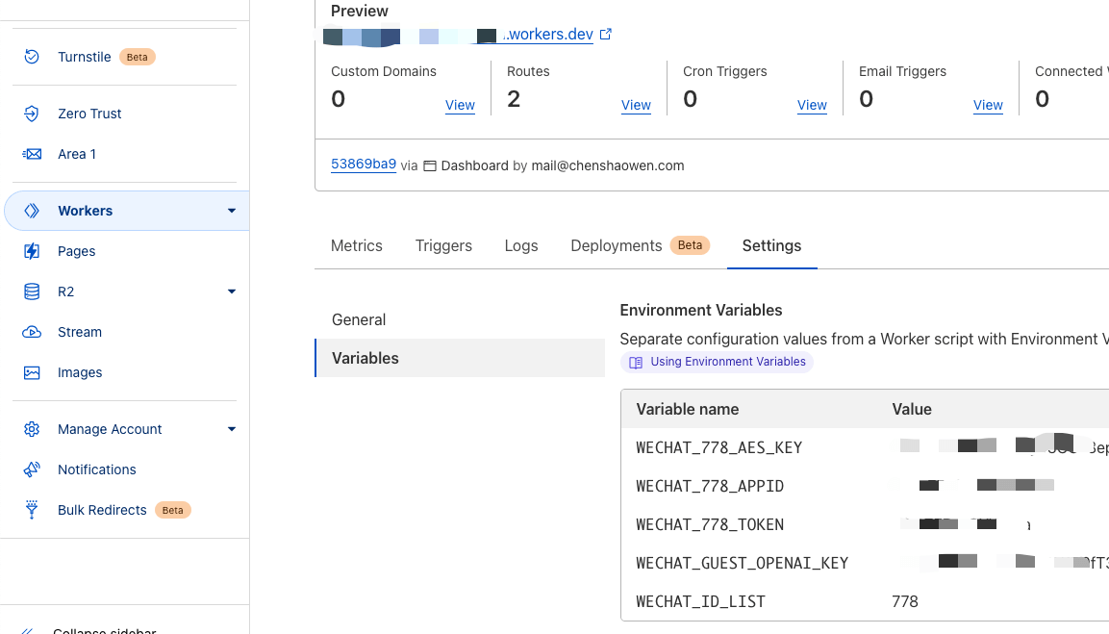Click the Workers diamond icon
This screenshot has height=634, width=1109.
click(x=32, y=211)
